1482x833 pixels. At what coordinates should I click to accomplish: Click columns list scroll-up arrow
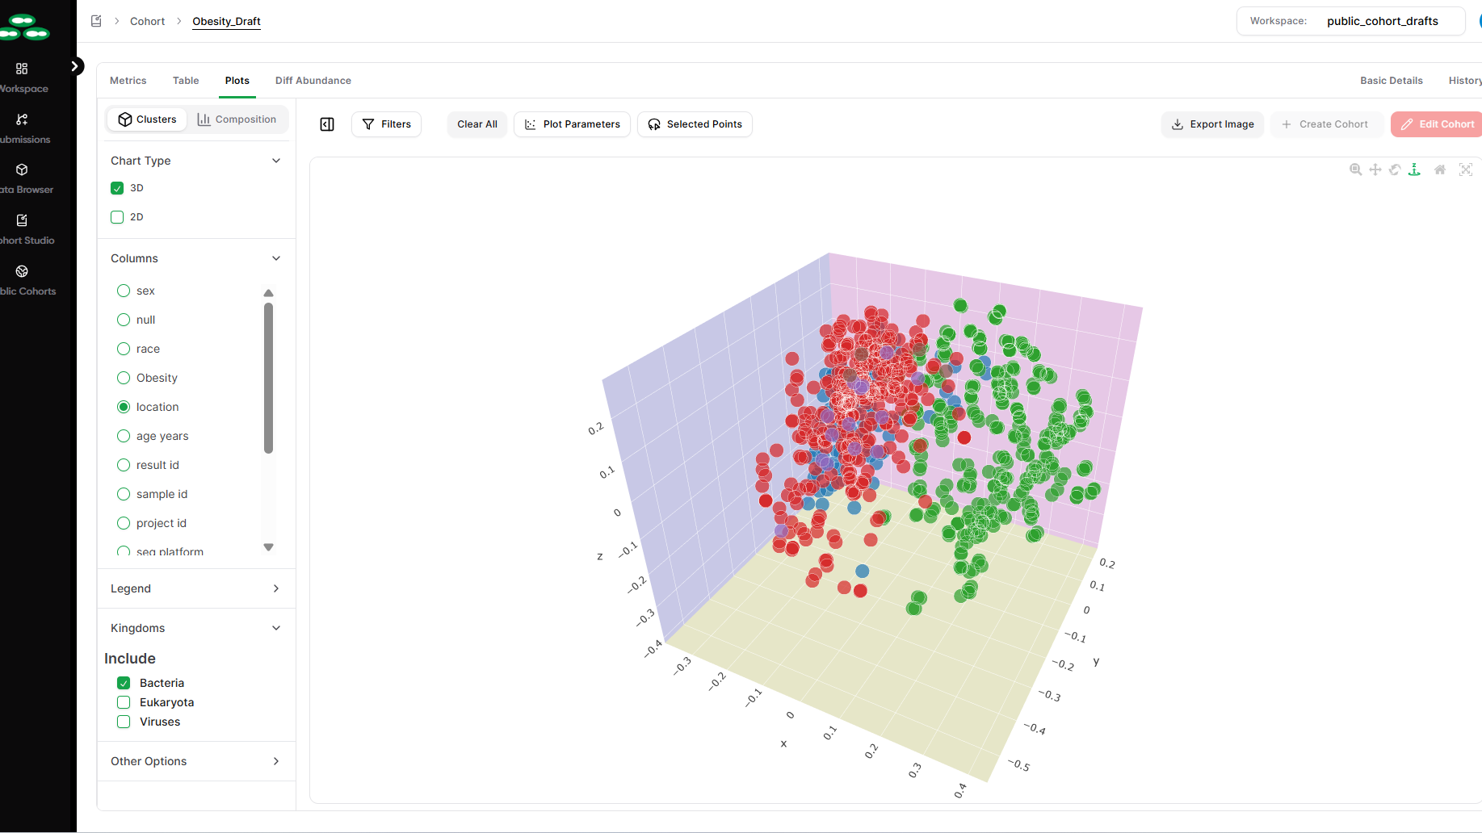(x=269, y=293)
